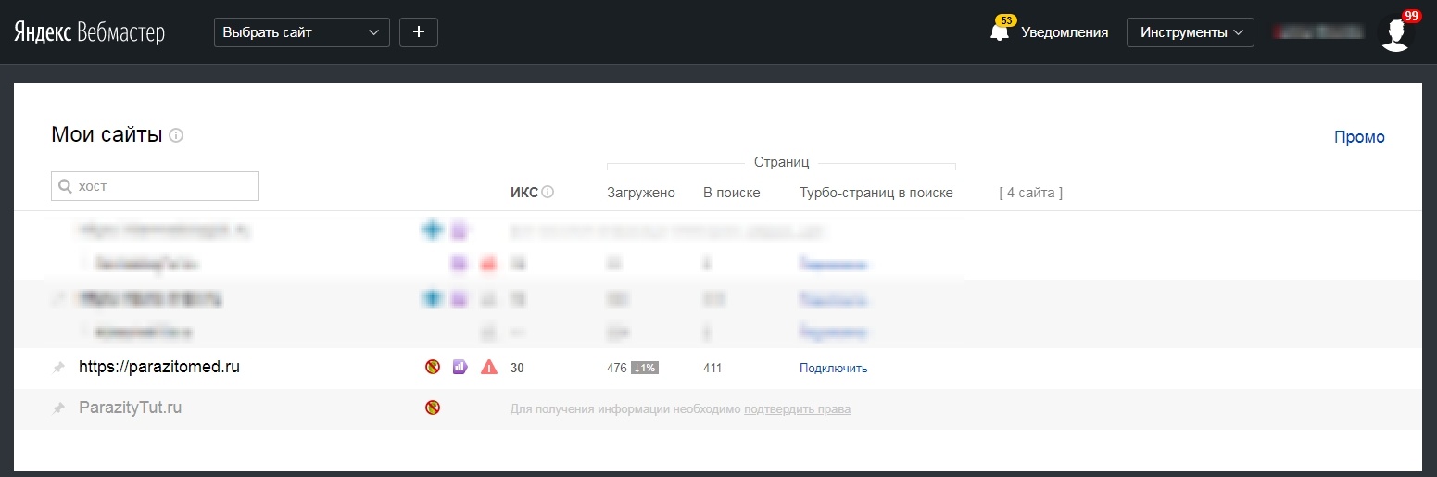
Task: Click the blocked icon for ParazityTut.ru
Action: pyautogui.click(x=432, y=408)
